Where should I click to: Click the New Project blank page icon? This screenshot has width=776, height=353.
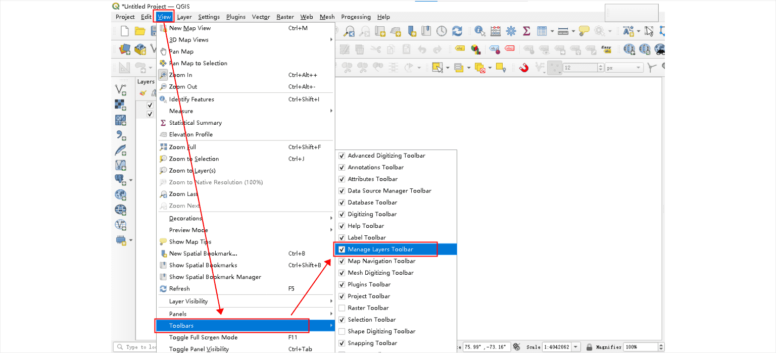coord(125,31)
